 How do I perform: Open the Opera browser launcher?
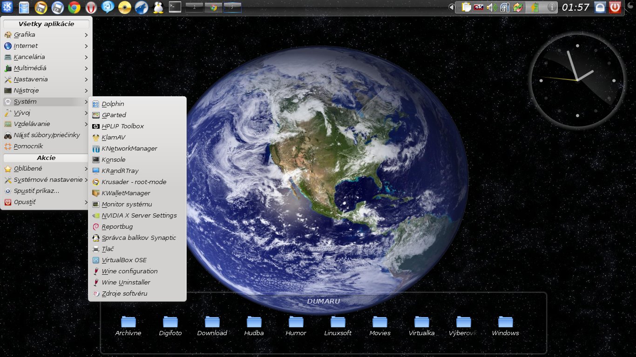click(x=91, y=7)
